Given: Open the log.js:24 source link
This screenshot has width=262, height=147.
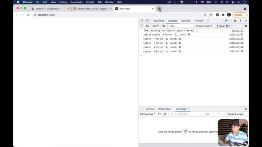Looking at the screenshot, I should coord(237,31).
